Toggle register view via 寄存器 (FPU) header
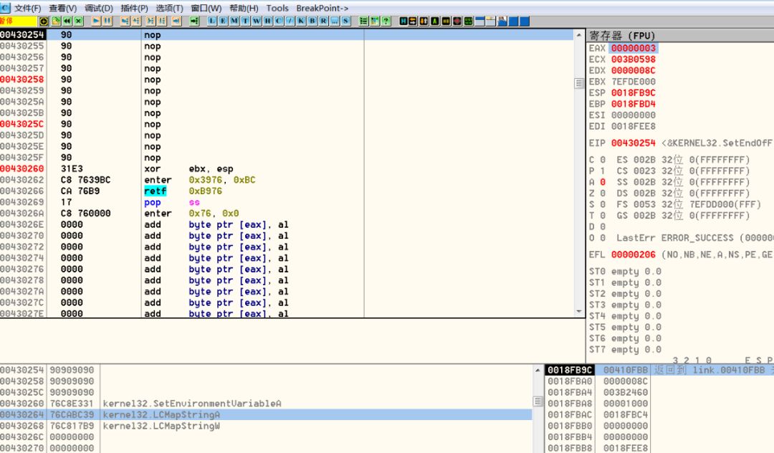The height and width of the screenshot is (453, 774). [x=622, y=36]
